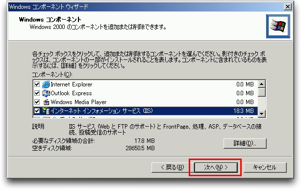This screenshot has width=301, height=190.
Task: Select the Windows Media Player row text
Action: pos(78,102)
